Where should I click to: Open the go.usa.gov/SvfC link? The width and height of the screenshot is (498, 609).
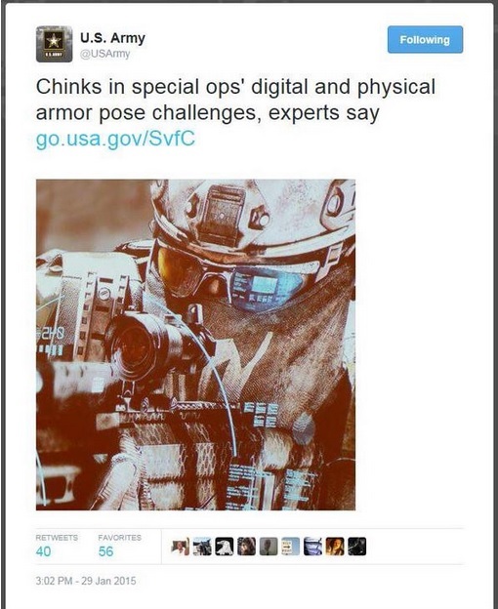[115, 139]
